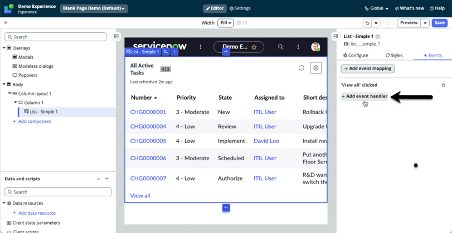The image size is (452, 233).
Task: Open What's new announcements
Action: click(409, 8)
